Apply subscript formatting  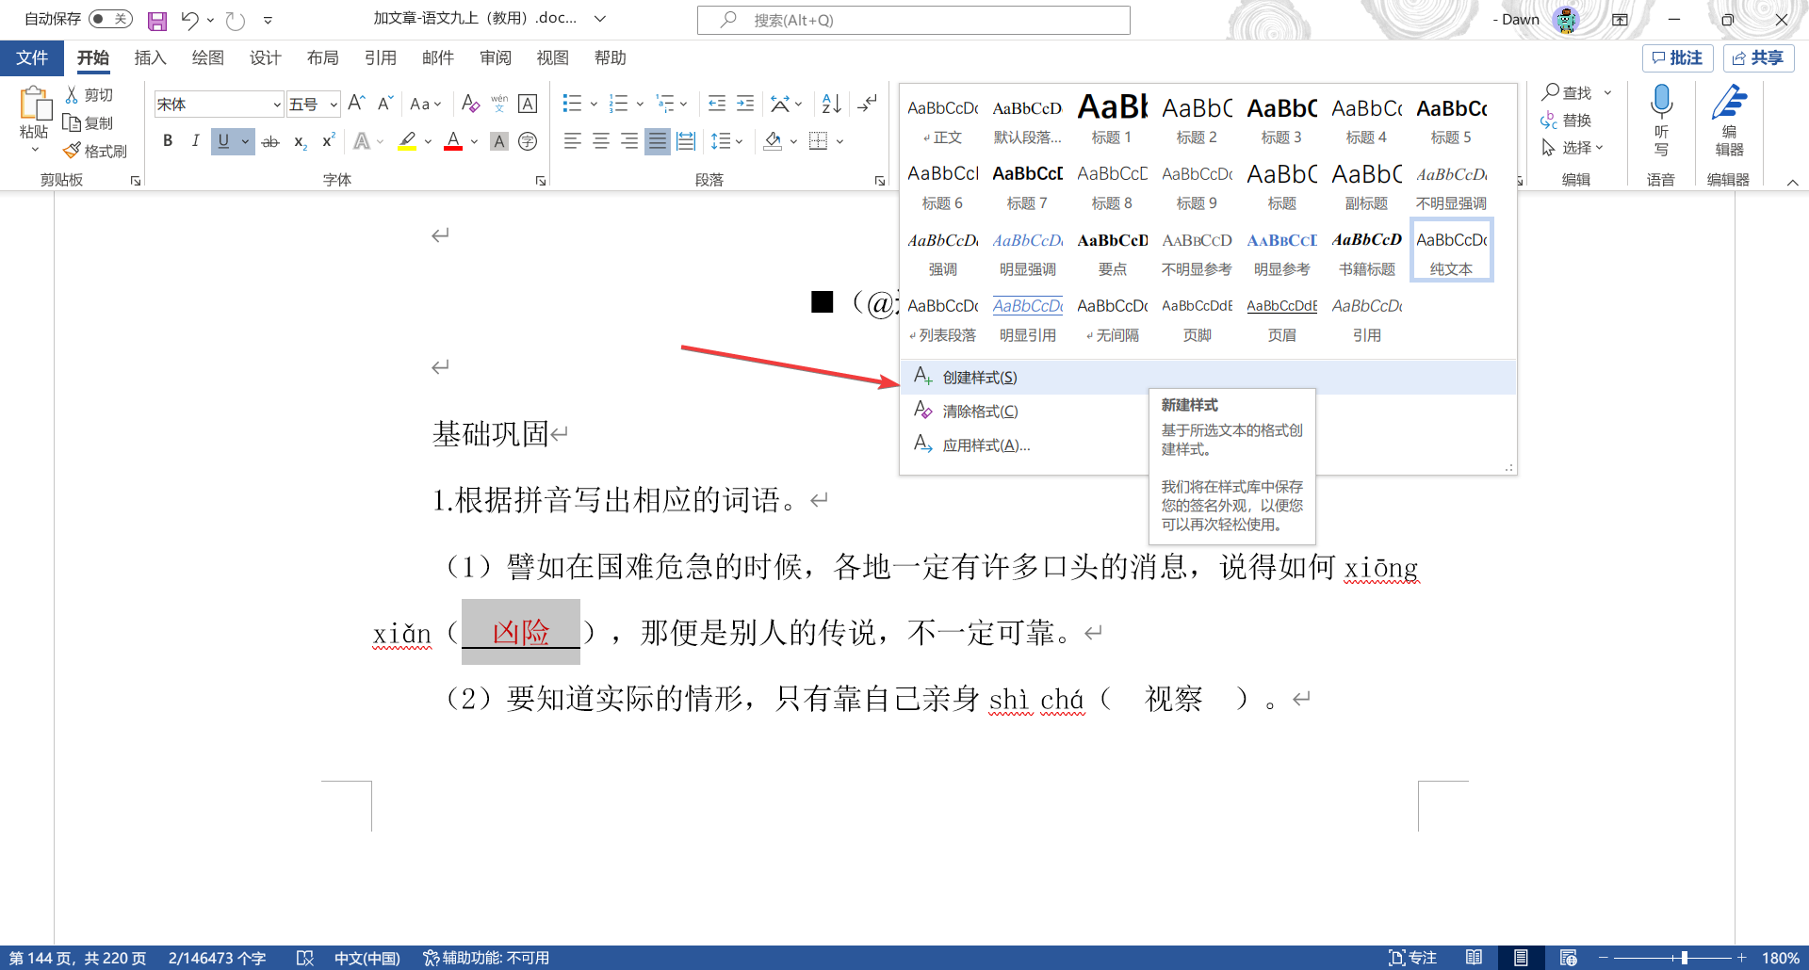[300, 141]
